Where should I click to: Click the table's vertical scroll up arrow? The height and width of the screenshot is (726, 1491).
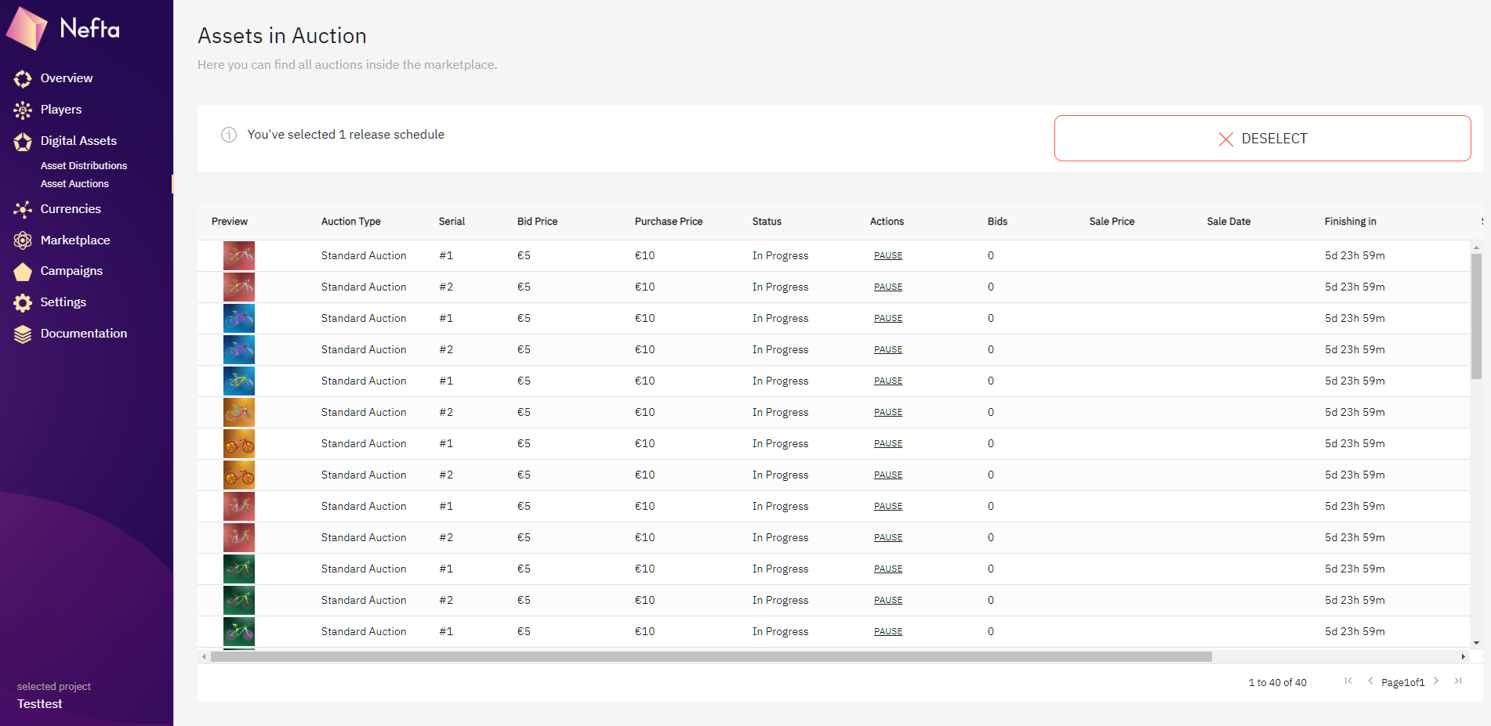tap(1476, 247)
